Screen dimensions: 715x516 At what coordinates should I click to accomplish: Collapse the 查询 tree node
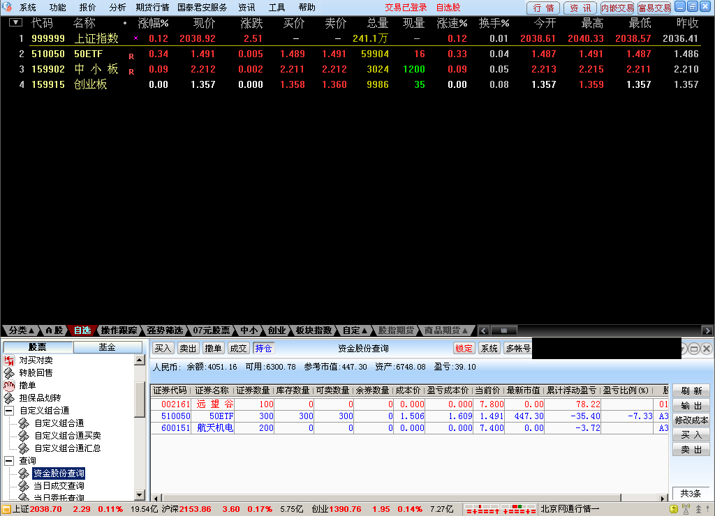coord(9,461)
